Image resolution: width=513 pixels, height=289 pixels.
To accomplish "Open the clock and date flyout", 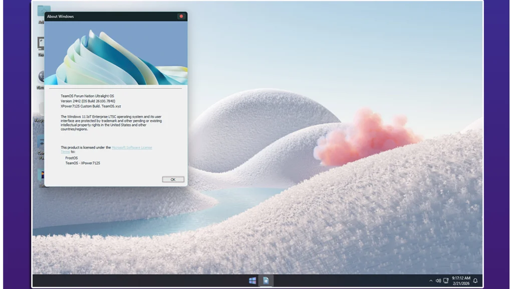I will point(460,280).
